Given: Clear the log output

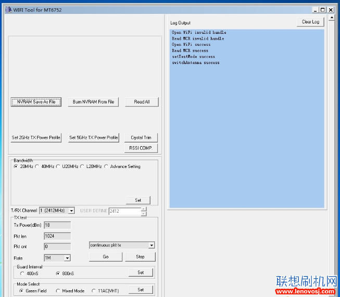Looking at the screenshot, I should point(310,22).
